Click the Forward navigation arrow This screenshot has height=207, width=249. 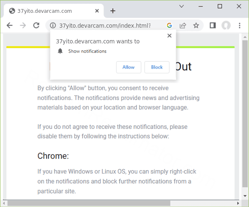(23, 26)
